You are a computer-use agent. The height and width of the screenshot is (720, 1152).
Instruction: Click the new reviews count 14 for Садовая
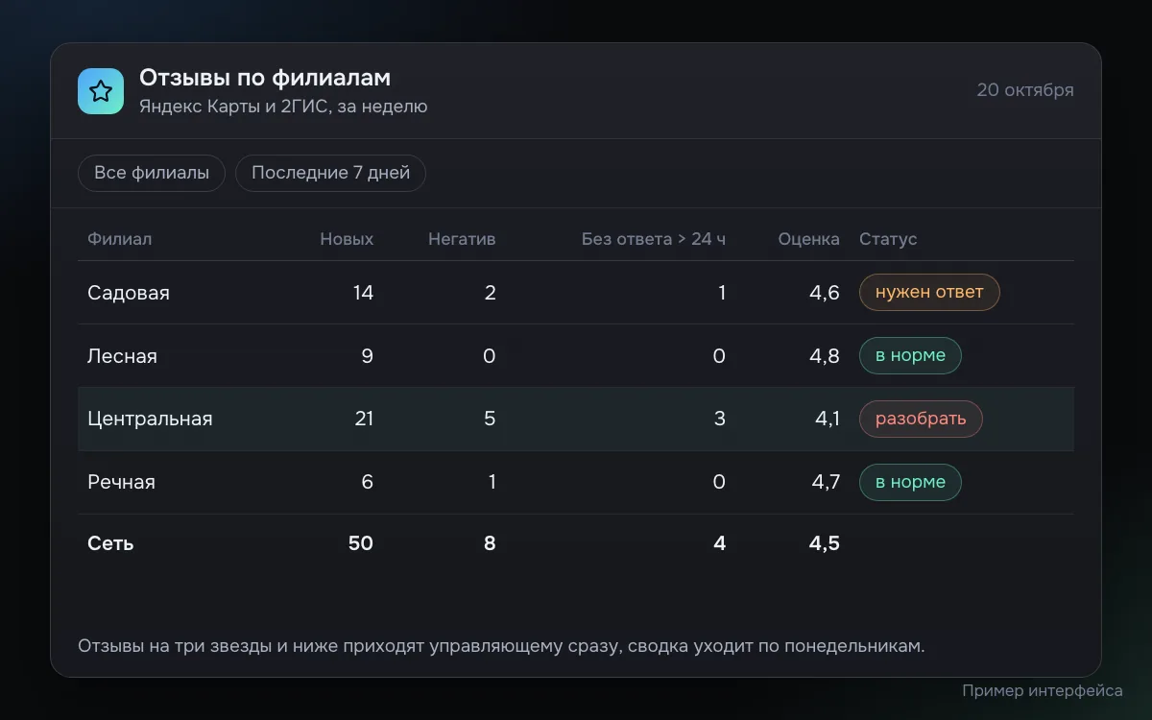(363, 293)
